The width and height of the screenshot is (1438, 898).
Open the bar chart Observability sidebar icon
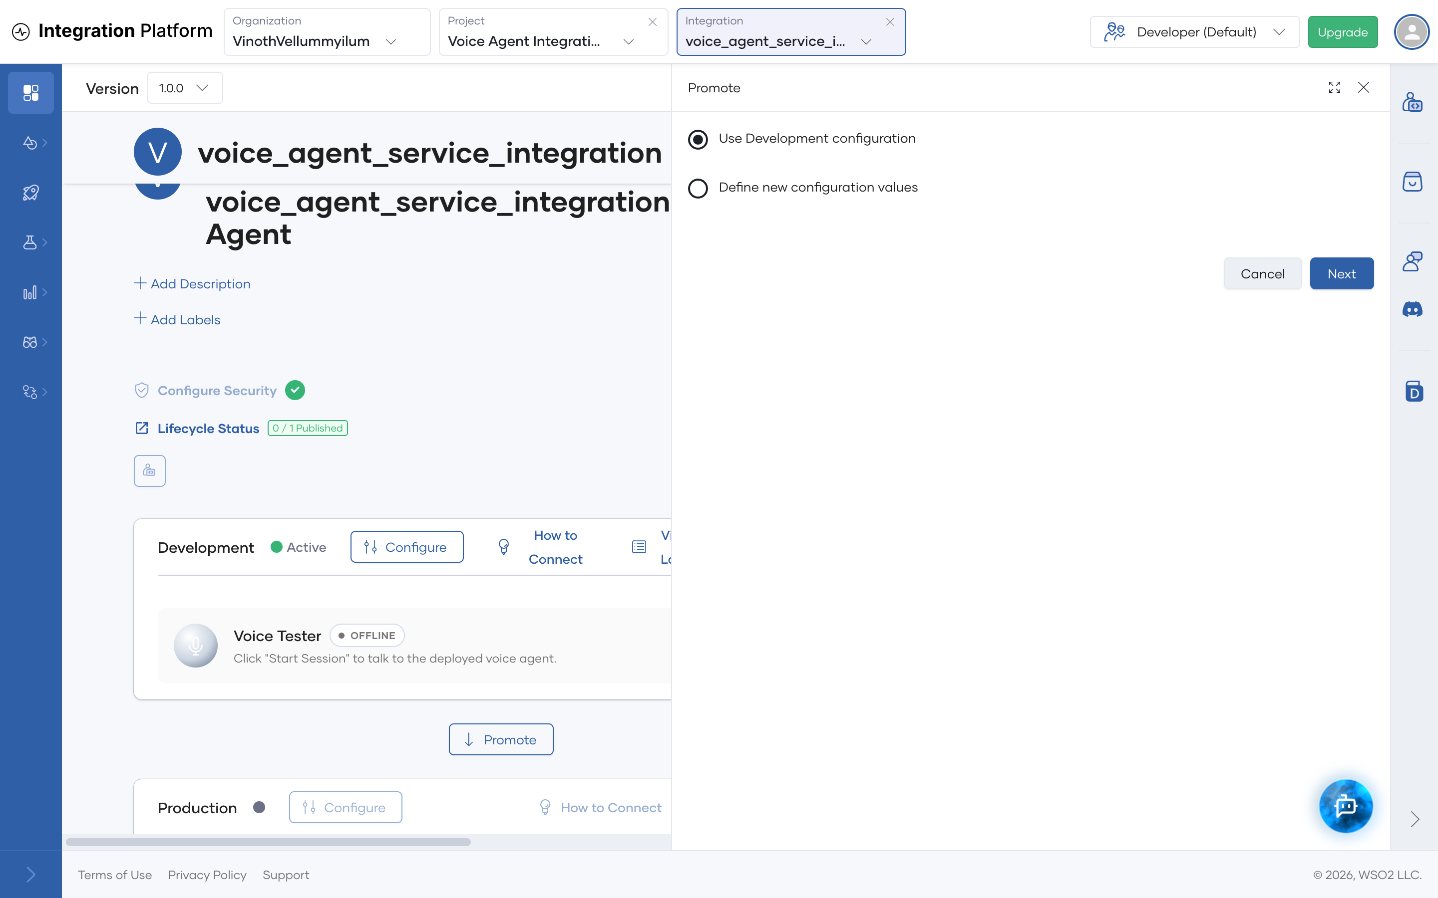30,292
